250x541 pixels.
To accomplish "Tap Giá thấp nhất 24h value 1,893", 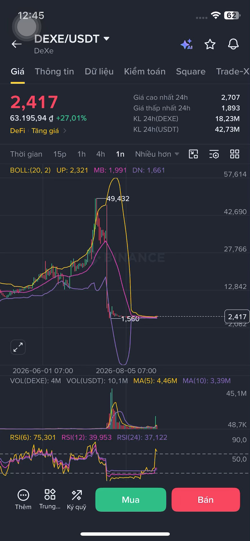I will pyautogui.click(x=231, y=108).
